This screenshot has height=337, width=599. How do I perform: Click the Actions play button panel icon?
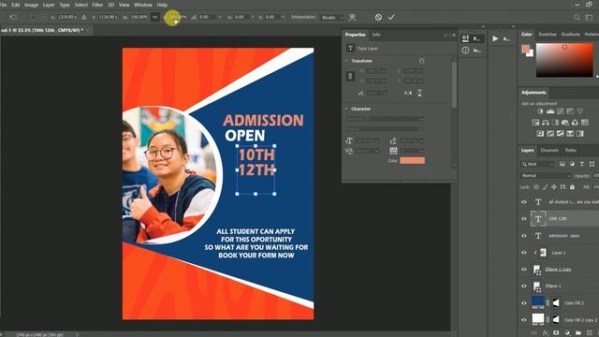495,38
